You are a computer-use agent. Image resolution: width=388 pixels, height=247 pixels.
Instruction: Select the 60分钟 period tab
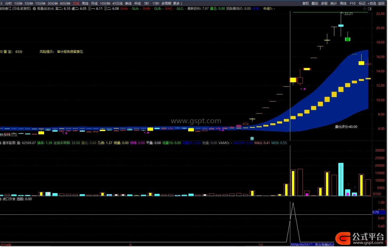[x=65, y=3]
